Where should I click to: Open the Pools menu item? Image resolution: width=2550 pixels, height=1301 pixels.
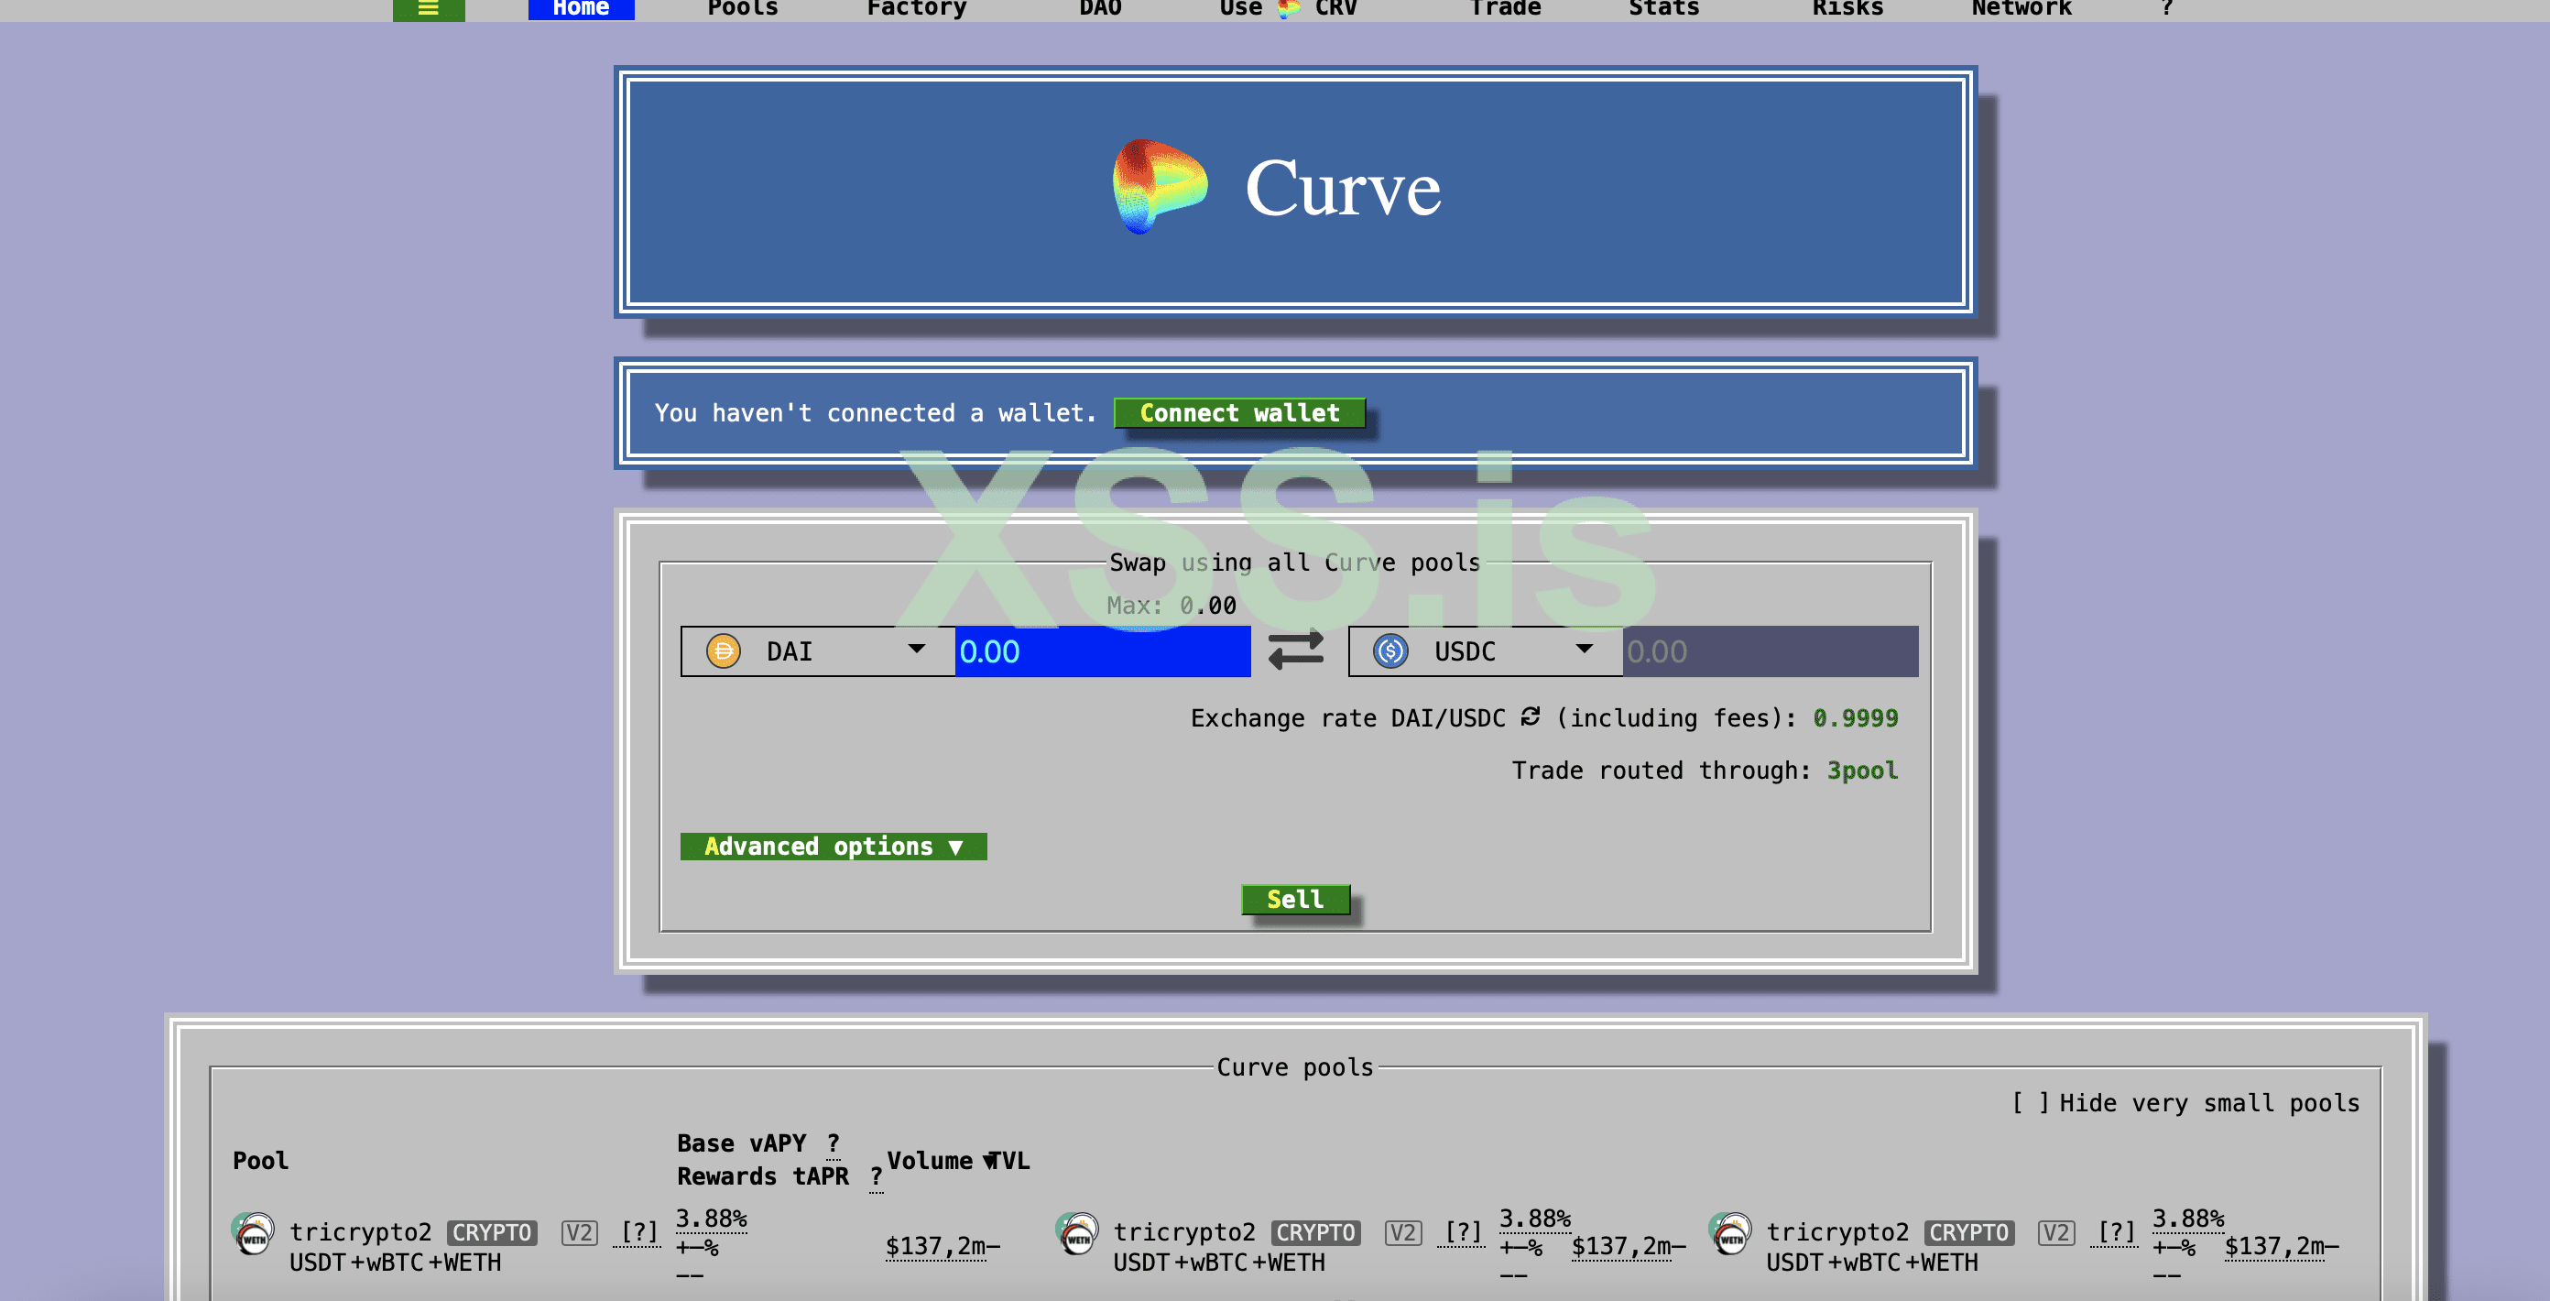pos(743,9)
